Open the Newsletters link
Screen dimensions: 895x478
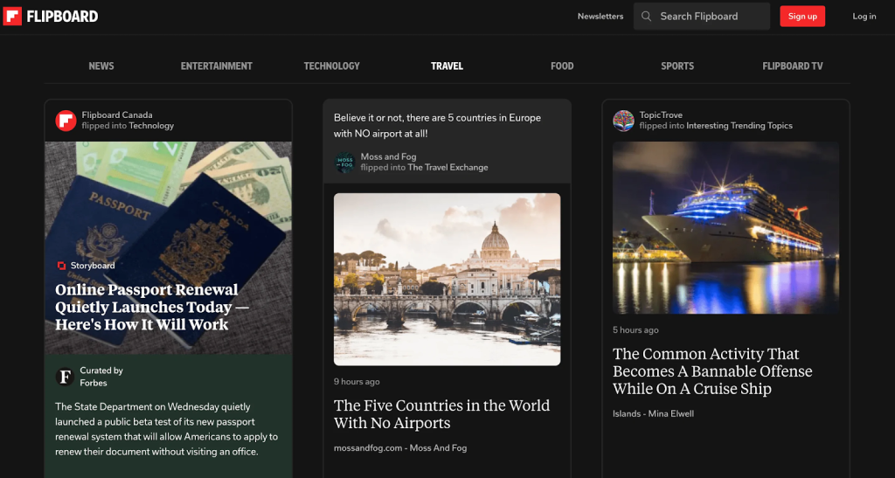(600, 16)
